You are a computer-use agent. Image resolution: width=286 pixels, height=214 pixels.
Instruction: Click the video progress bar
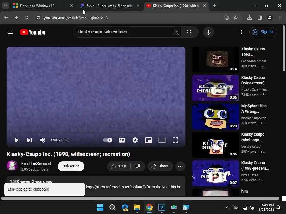pos(96,133)
